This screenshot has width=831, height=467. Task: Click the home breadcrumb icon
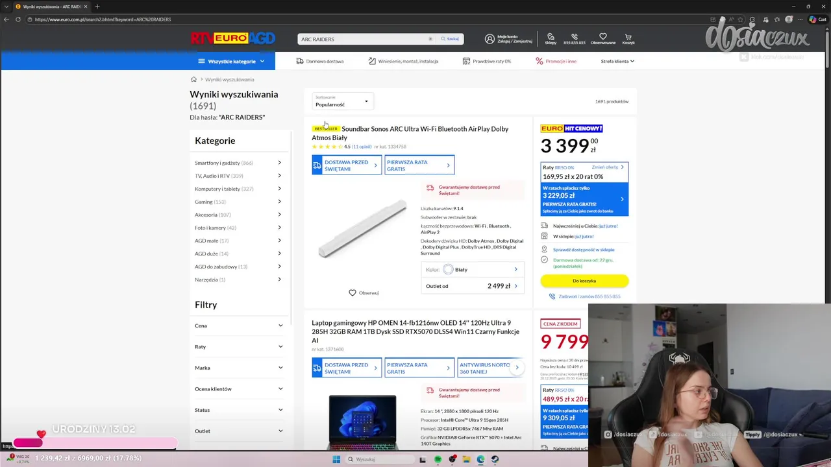pyautogui.click(x=193, y=79)
